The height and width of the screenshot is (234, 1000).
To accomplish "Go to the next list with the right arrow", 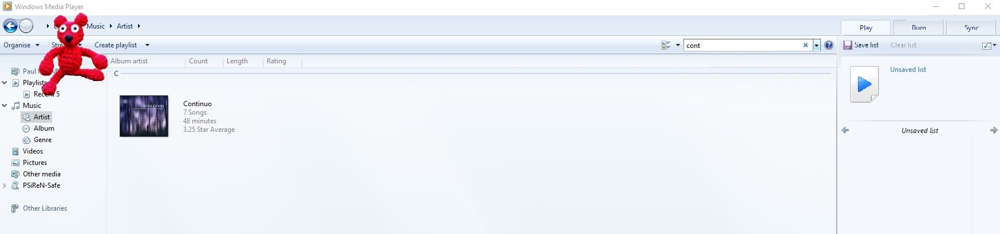I will coord(994,130).
